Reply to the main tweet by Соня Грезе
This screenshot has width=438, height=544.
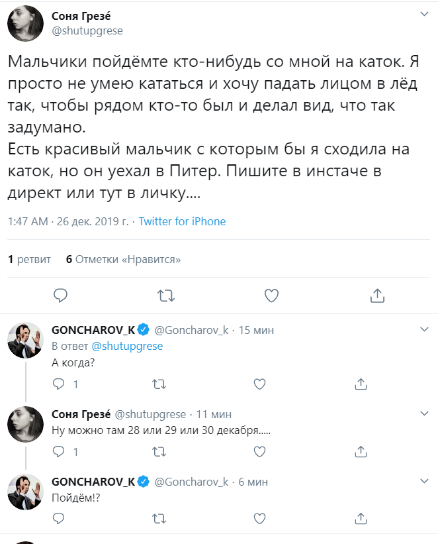click(x=60, y=295)
